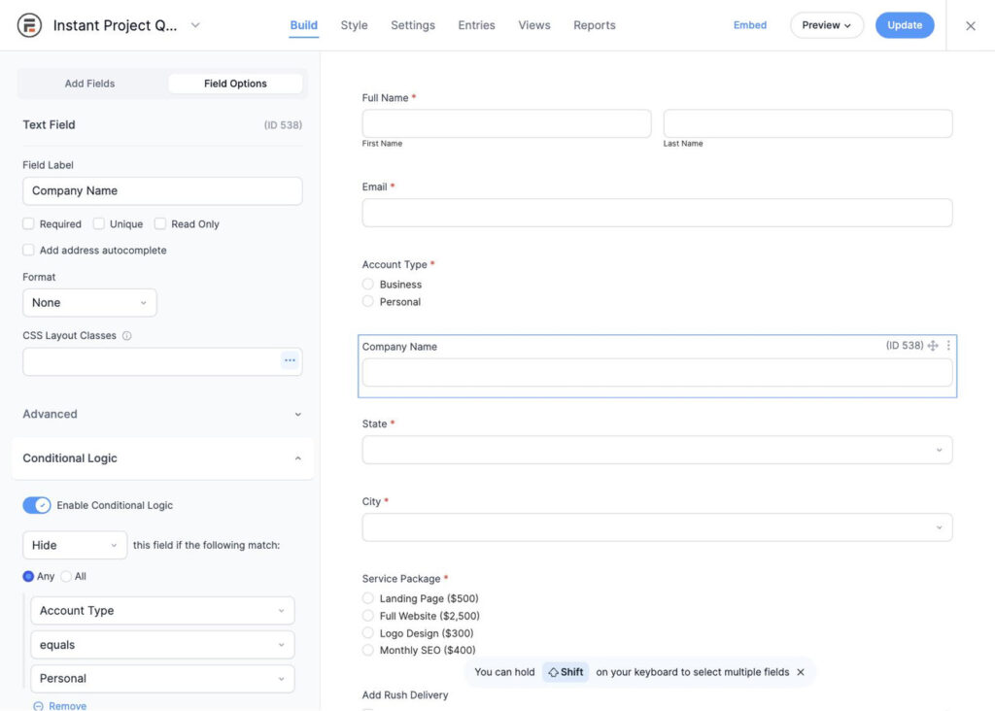Open the Preview dropdown button
Viewport: 995px width, 711px height.
coord(826,25)
